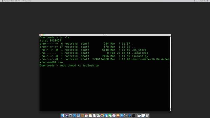Open App Store from the Dock
The width and height of the screenshot is (210, 118).
click(x=122, y=115)
